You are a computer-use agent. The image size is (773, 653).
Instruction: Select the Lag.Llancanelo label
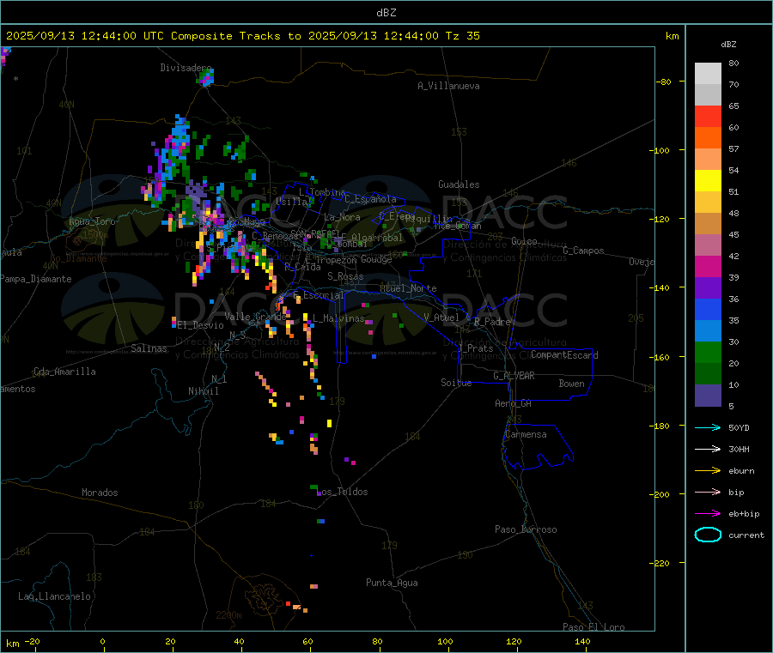pyautogui.click(x=55, y=596)
